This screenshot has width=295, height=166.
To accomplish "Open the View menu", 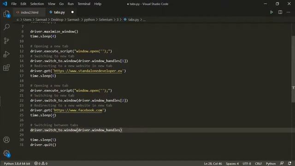I will [51, 4].
